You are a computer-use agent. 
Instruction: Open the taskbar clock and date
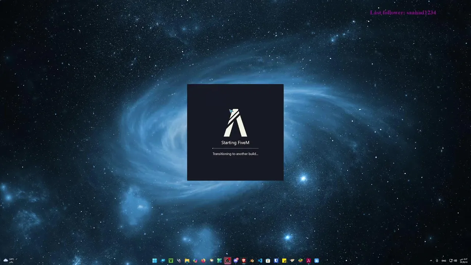click(x=463, y=261)
